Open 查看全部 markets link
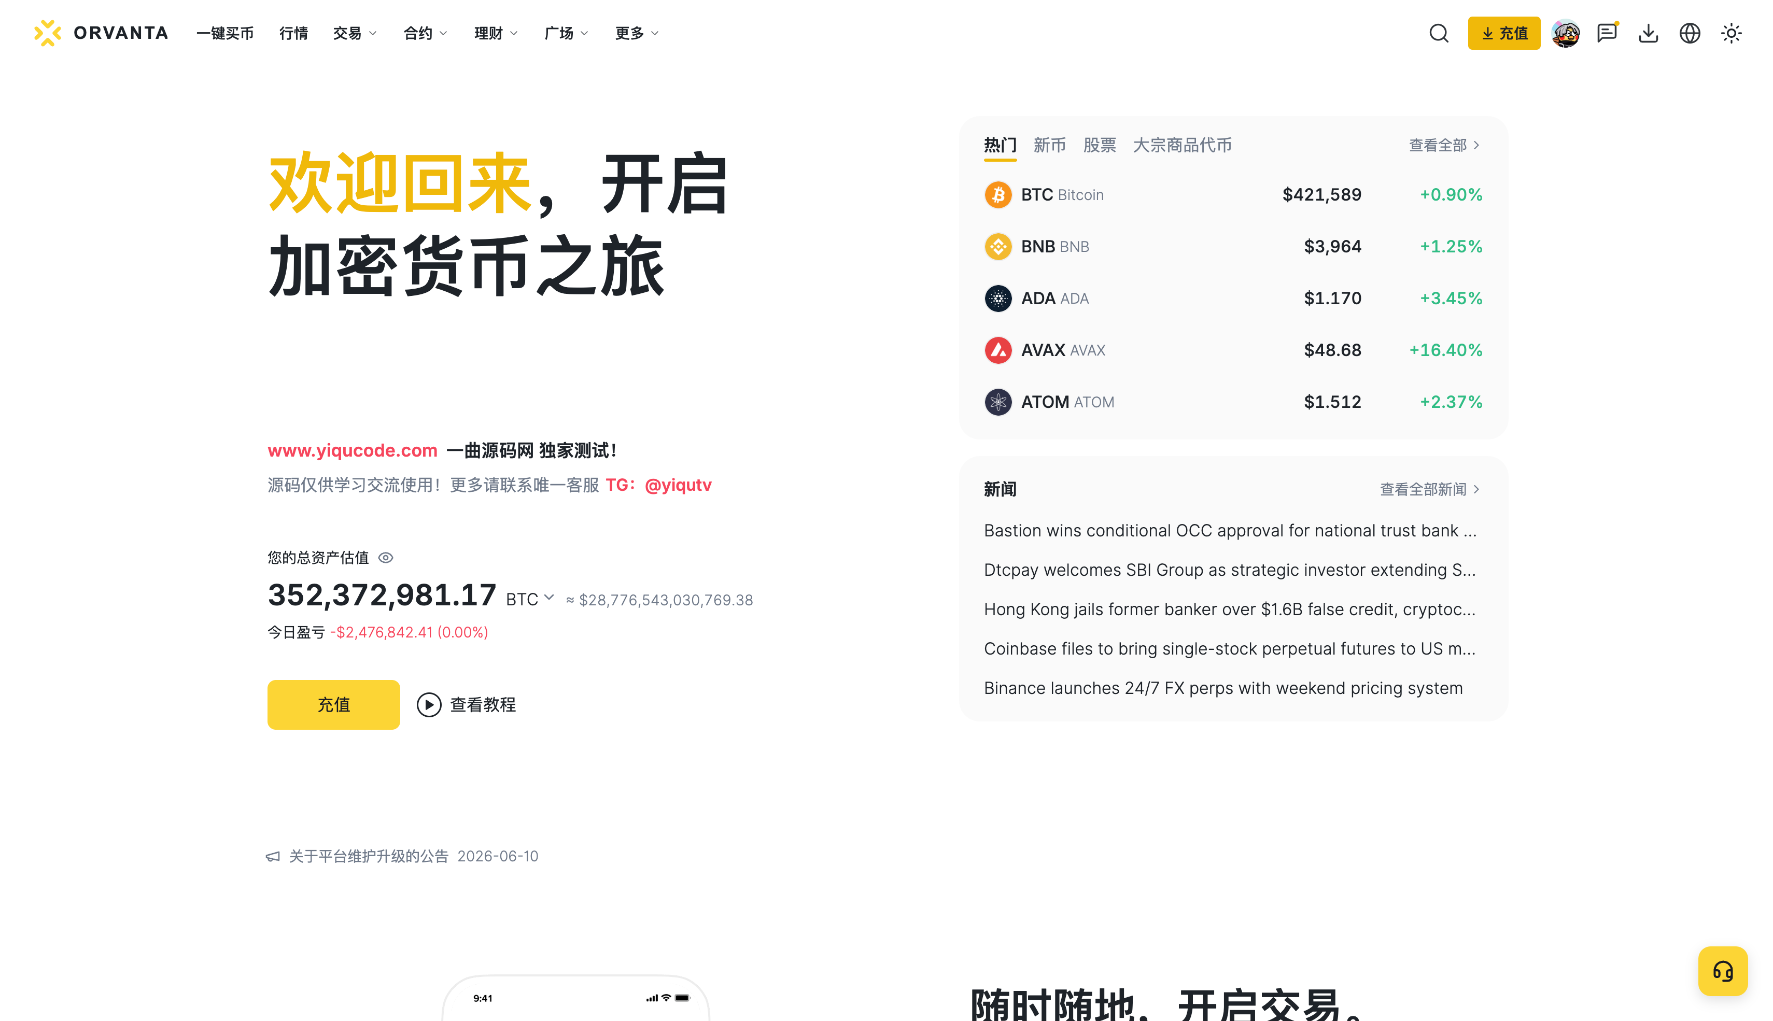The width and height of the screenshot is (1773, 1021). [x=1445, y=145]
